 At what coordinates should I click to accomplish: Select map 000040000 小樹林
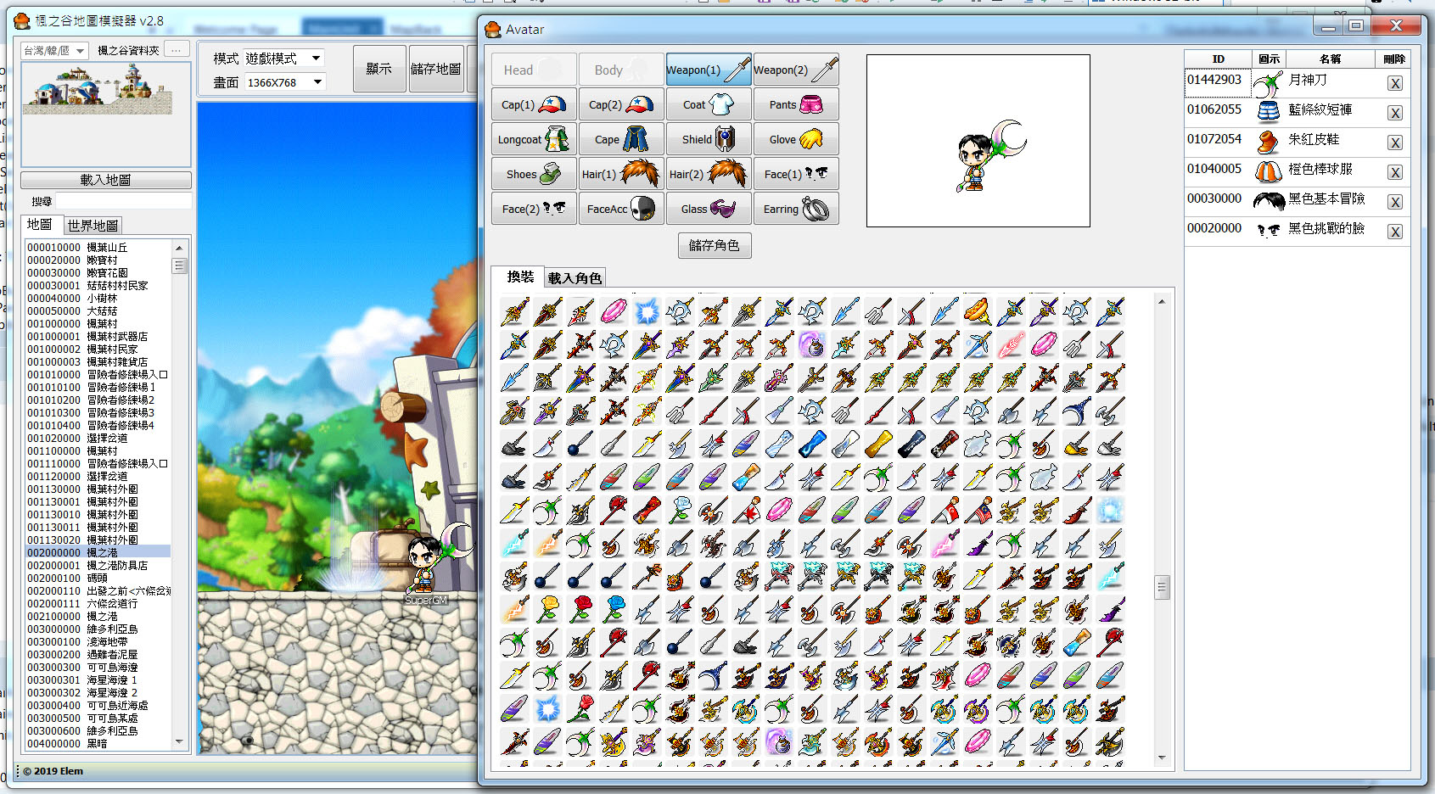tap(98, 299)
